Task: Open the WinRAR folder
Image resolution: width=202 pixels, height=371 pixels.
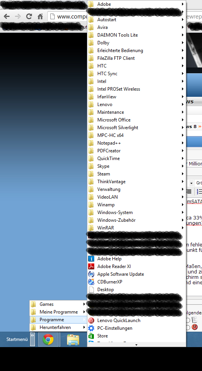Action: tap(137, 228)
